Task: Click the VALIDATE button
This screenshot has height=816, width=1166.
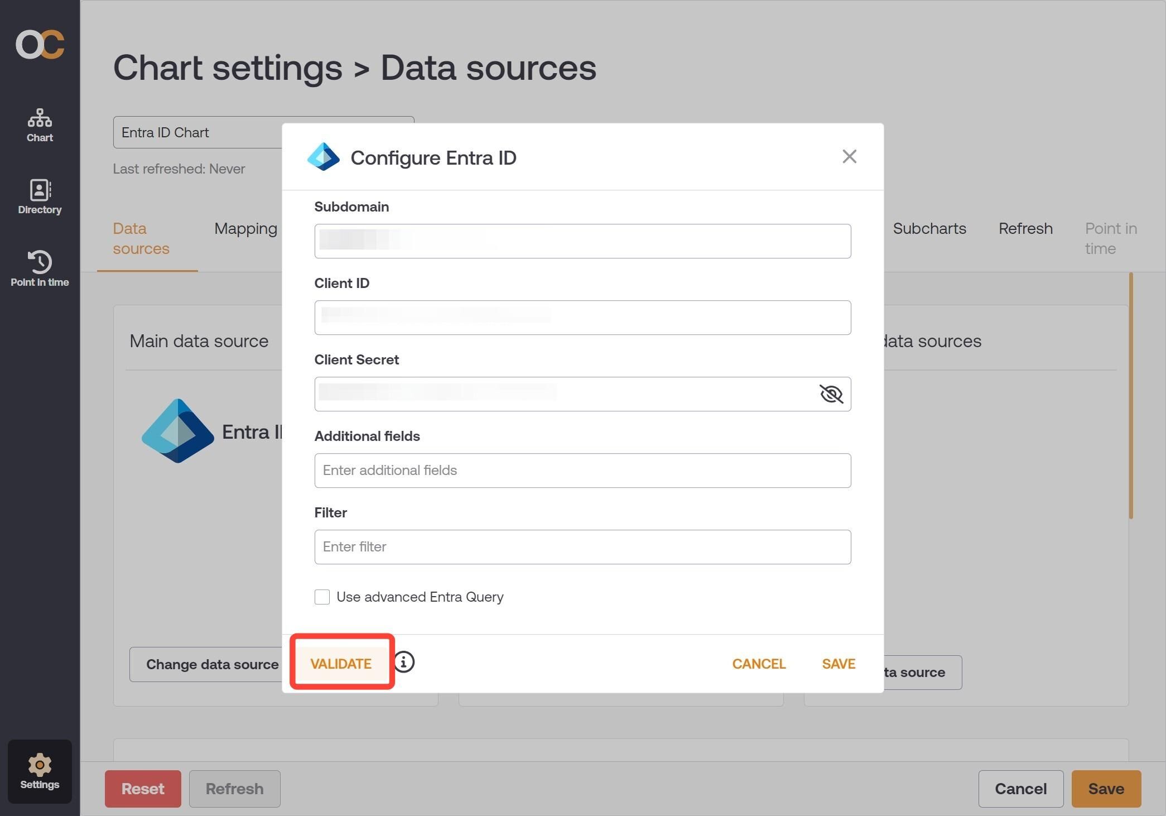Action: pyautogui.click(x=341, y=664)
